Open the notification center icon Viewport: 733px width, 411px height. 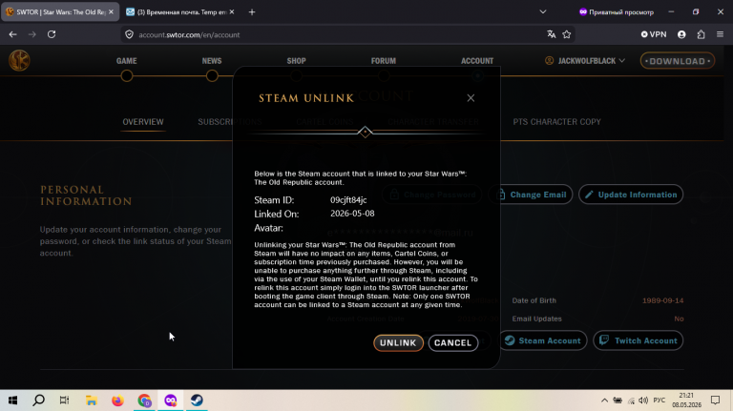pos(715,401)
